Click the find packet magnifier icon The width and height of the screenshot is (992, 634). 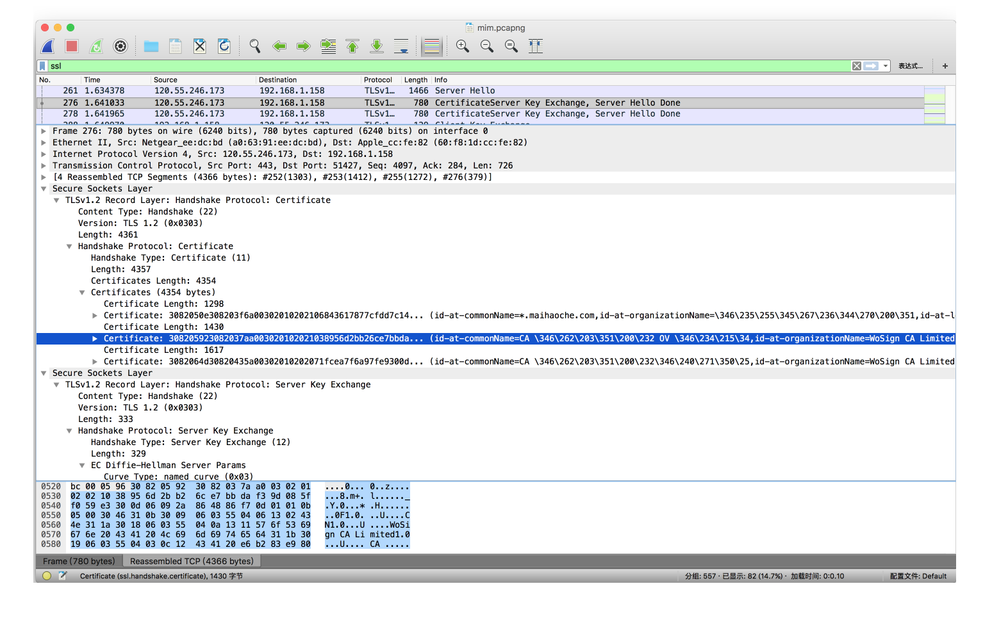tap(255, 46)
